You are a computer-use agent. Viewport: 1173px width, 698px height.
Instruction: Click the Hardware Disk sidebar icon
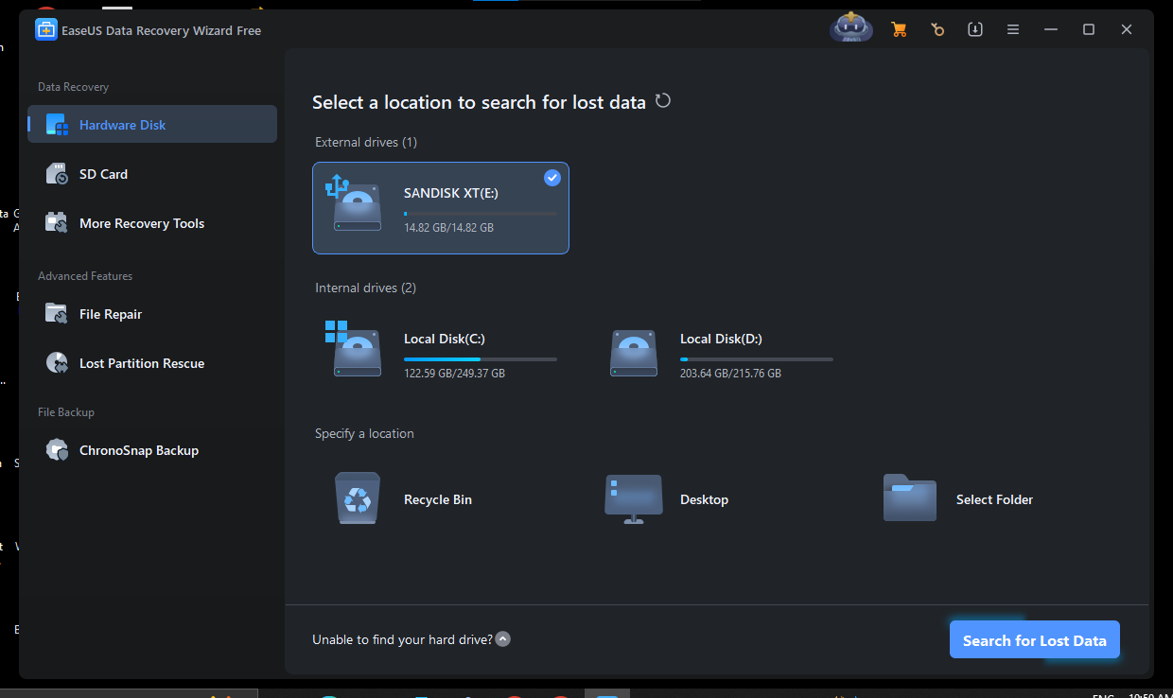(x=57, y=125)
